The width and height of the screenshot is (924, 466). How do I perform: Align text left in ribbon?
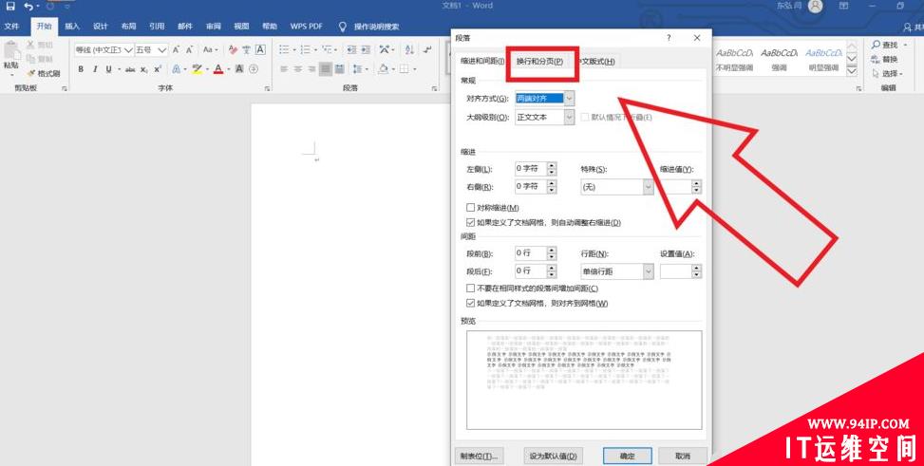pos(284,69)
